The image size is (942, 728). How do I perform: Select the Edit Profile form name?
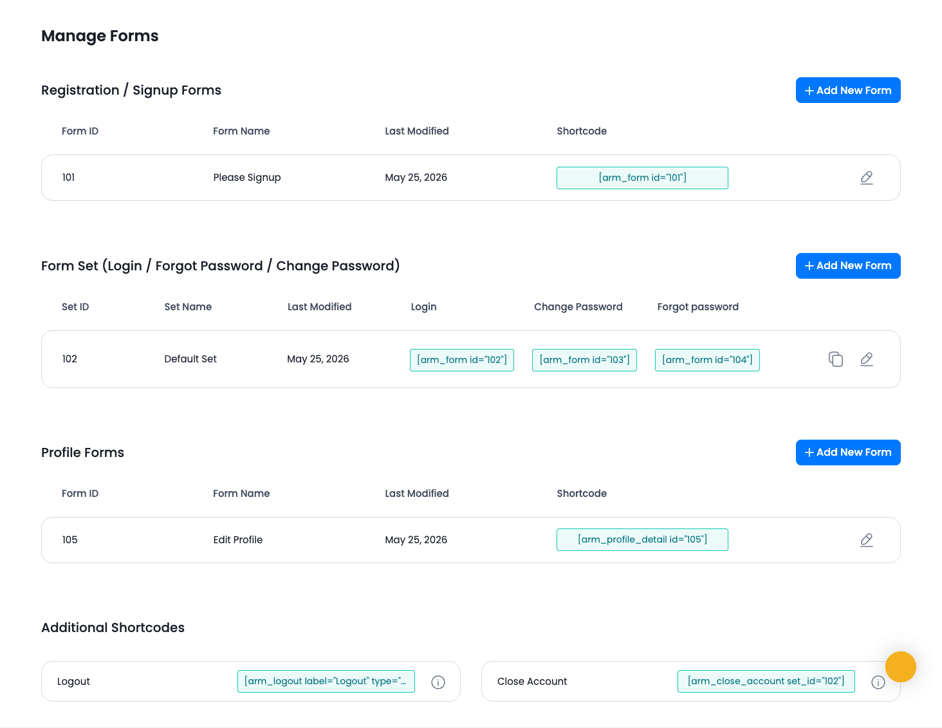coord(238,540)
